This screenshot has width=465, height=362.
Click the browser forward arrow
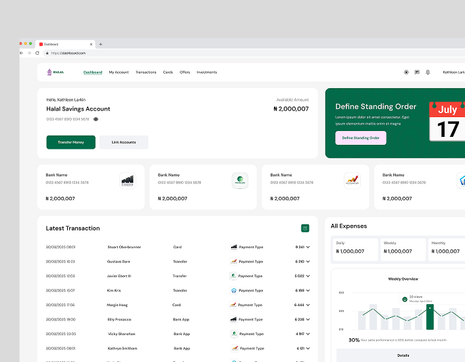29,53
